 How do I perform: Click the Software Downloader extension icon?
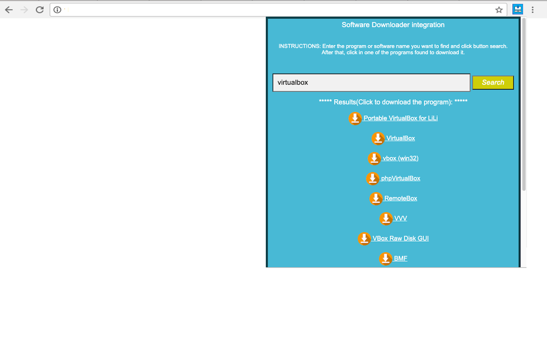518,9
